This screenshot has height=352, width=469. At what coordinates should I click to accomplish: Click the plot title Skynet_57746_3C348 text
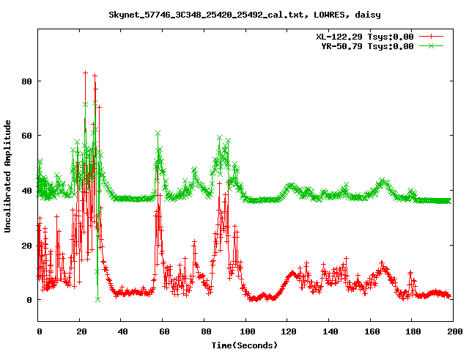tap(244, 15)
